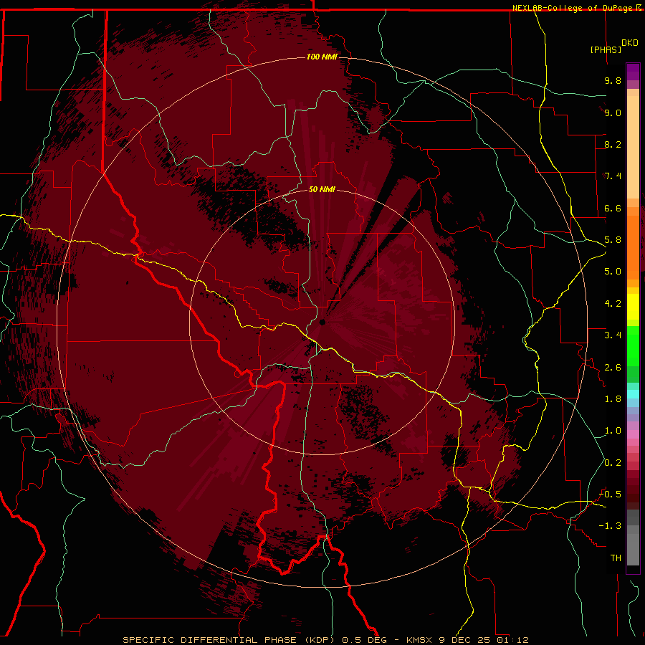The image size is (645, 645).
Task: Click the 100 NMI range ring label
Action: (322, 57)
